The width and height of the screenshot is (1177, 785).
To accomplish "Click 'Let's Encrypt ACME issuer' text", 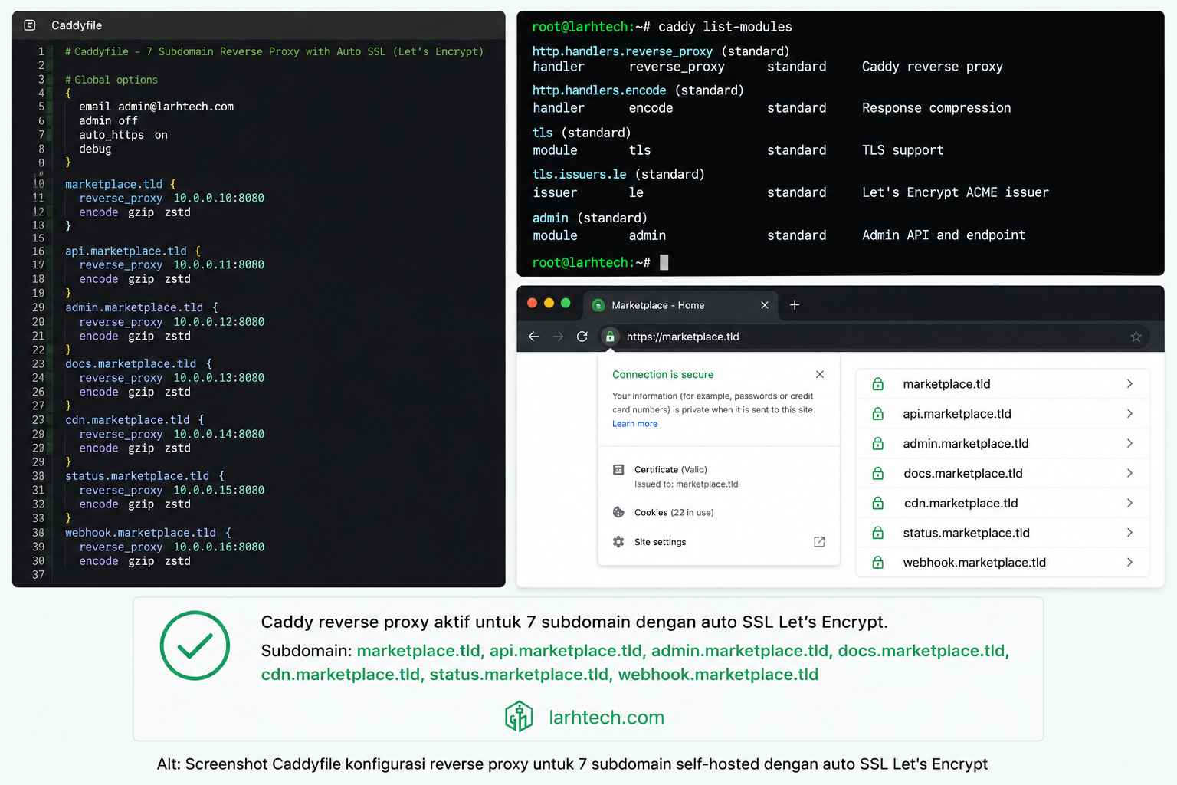I will pos(955,192).
